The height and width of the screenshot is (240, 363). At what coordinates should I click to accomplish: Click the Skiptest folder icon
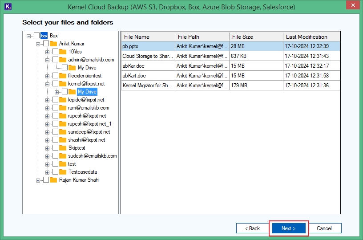pyautogui.click(x=63, y=148)
